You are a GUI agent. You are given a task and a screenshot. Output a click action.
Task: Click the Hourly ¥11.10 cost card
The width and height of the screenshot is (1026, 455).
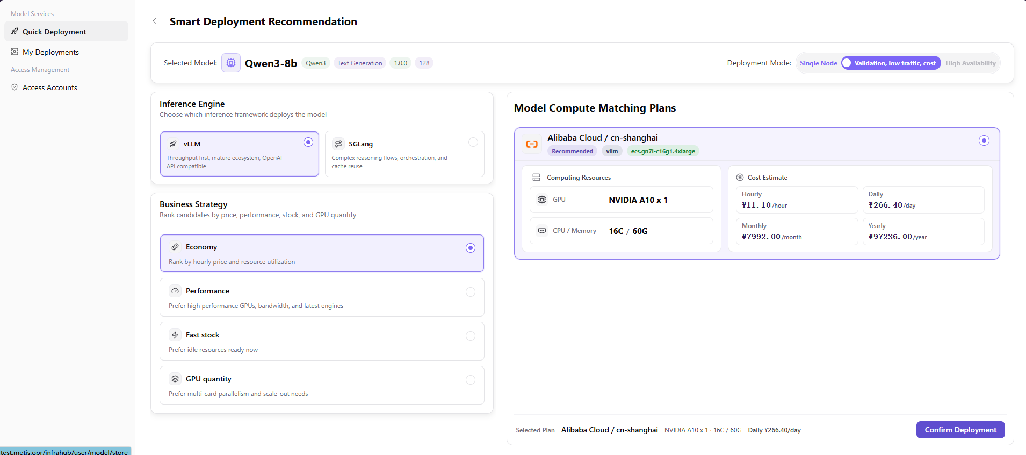(x=797, y=200)
